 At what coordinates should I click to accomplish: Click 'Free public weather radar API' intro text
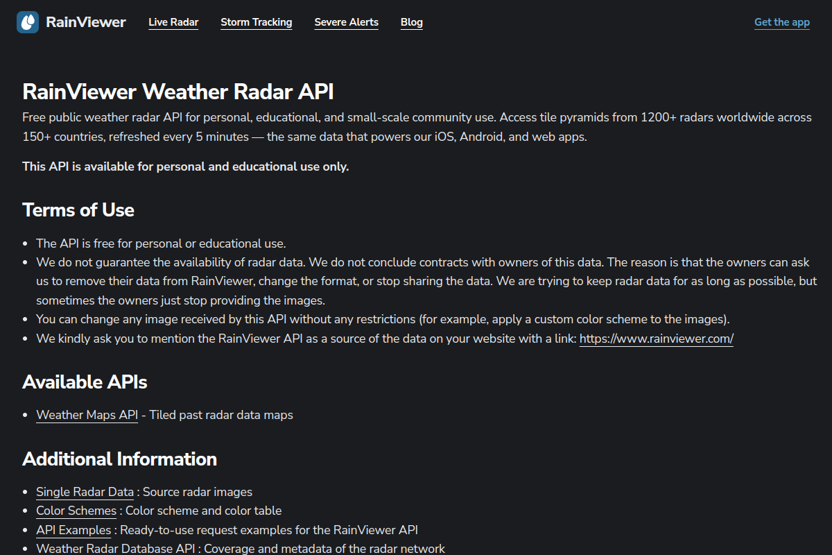417,127
